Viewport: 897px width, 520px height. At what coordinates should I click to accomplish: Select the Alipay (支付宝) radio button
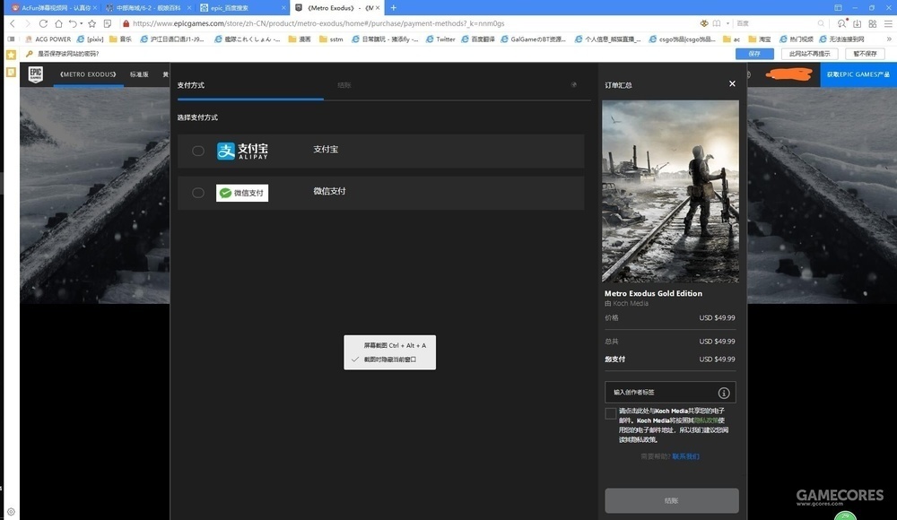pyautogui.click(x=198, y=151)
